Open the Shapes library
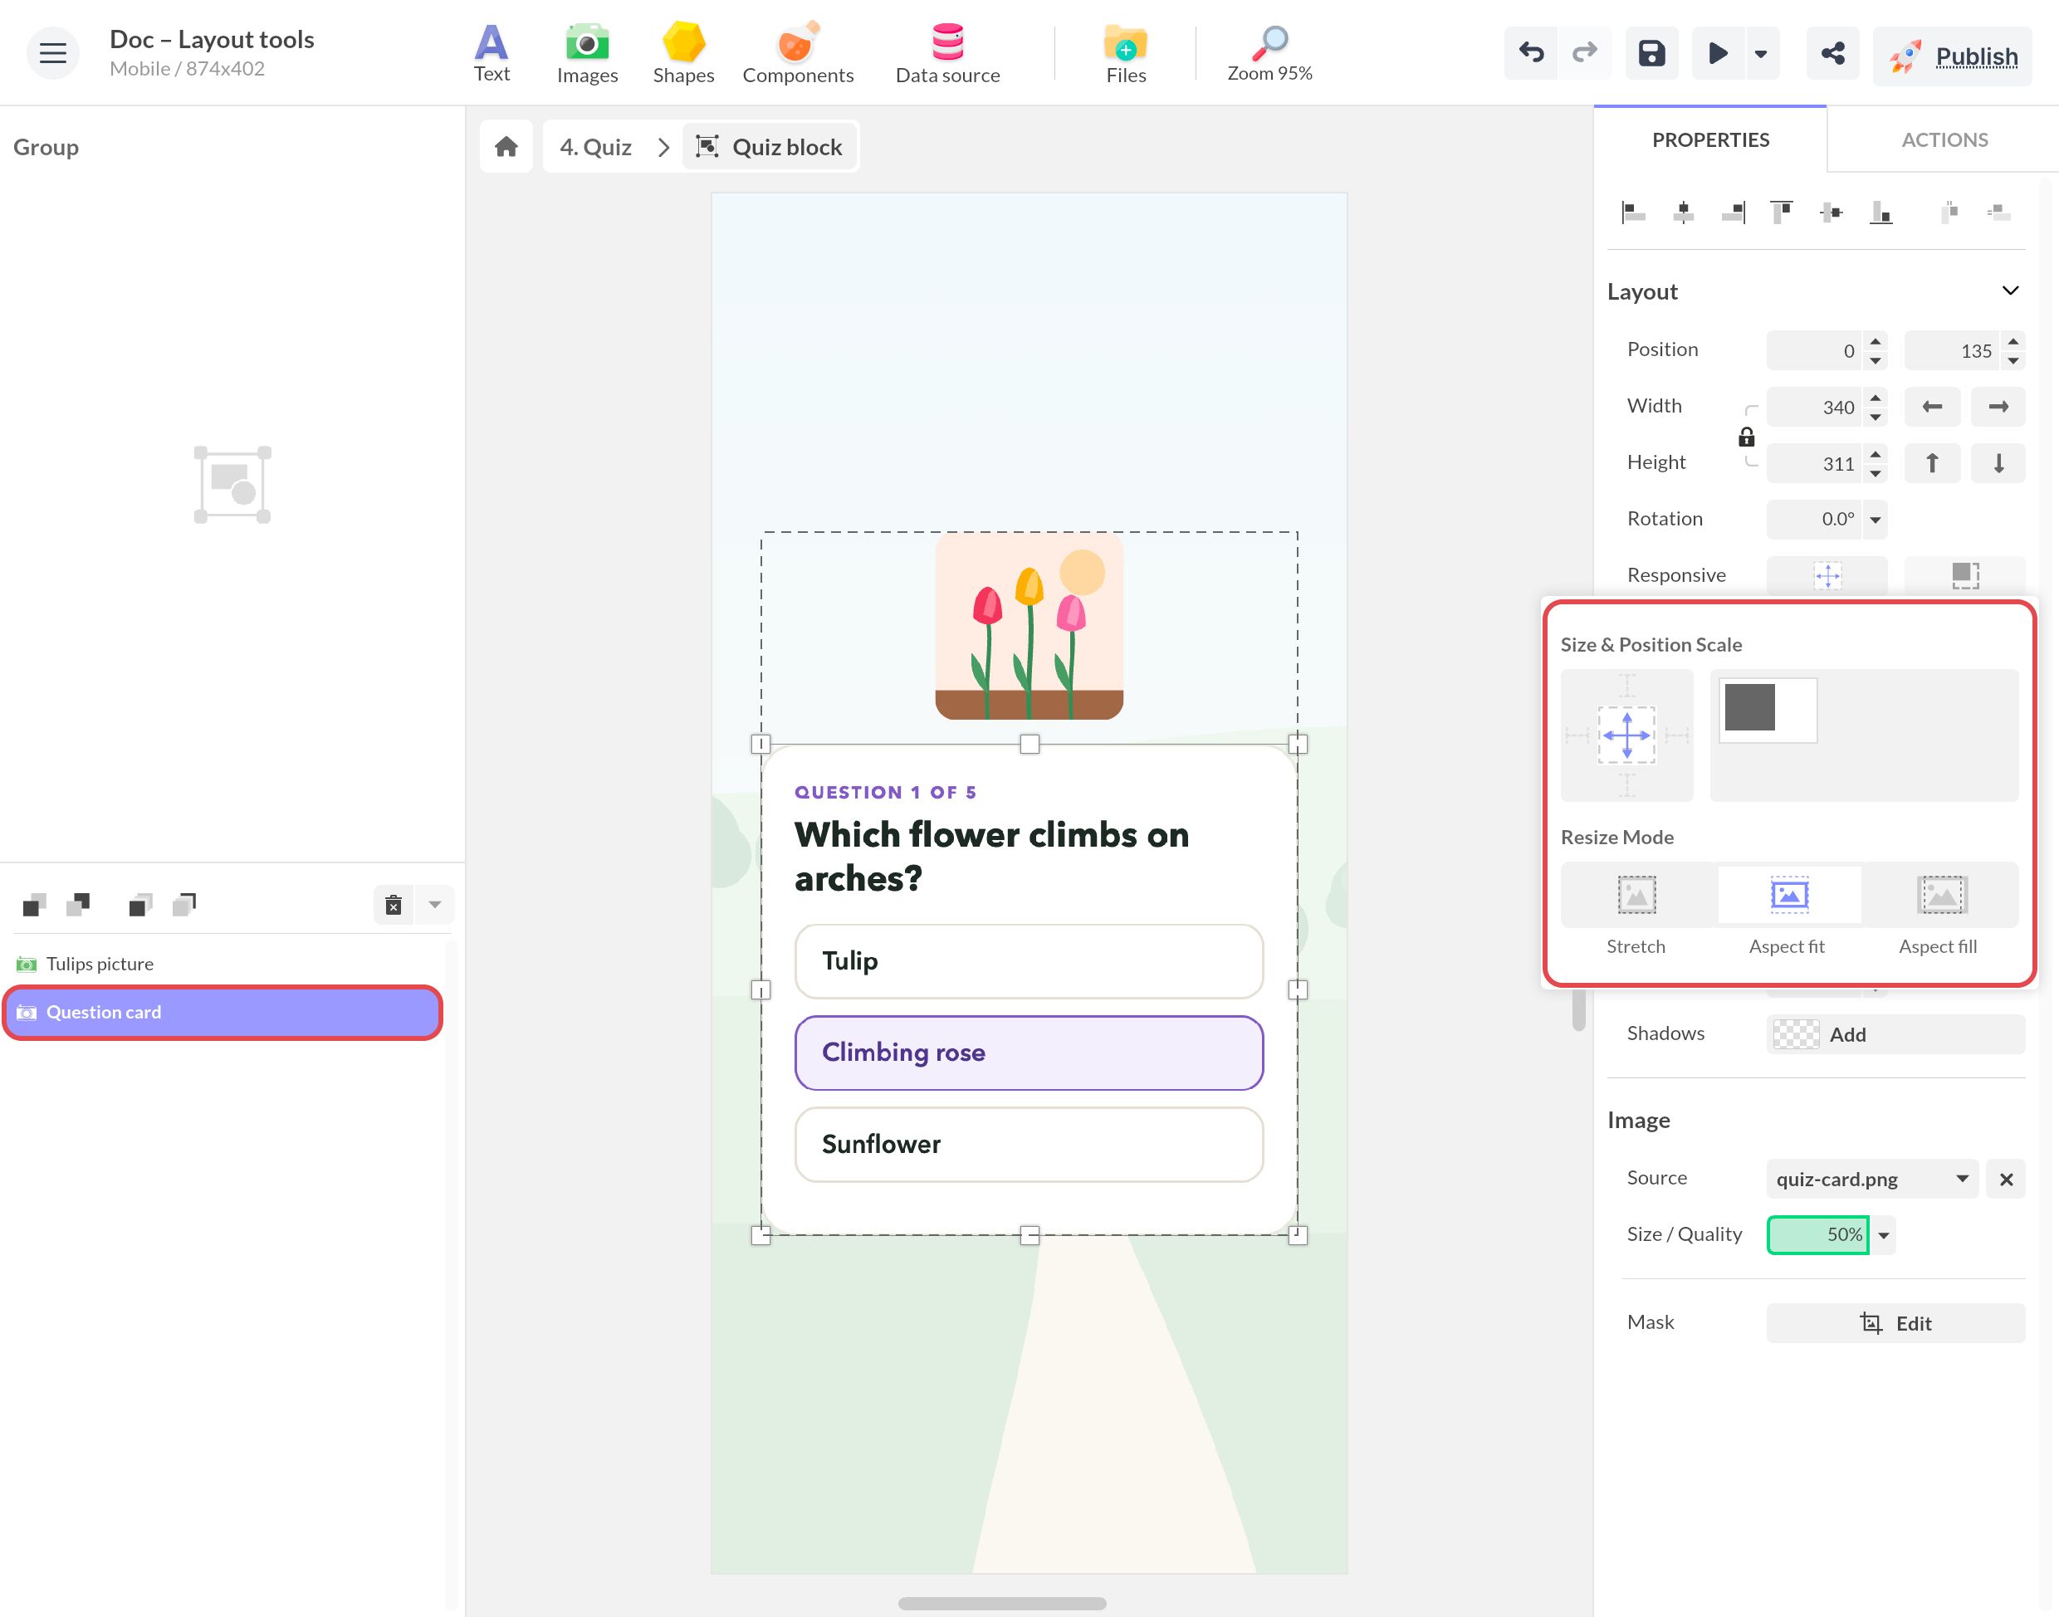This screenshot has height=1617, width=2059. click(682, 53)
